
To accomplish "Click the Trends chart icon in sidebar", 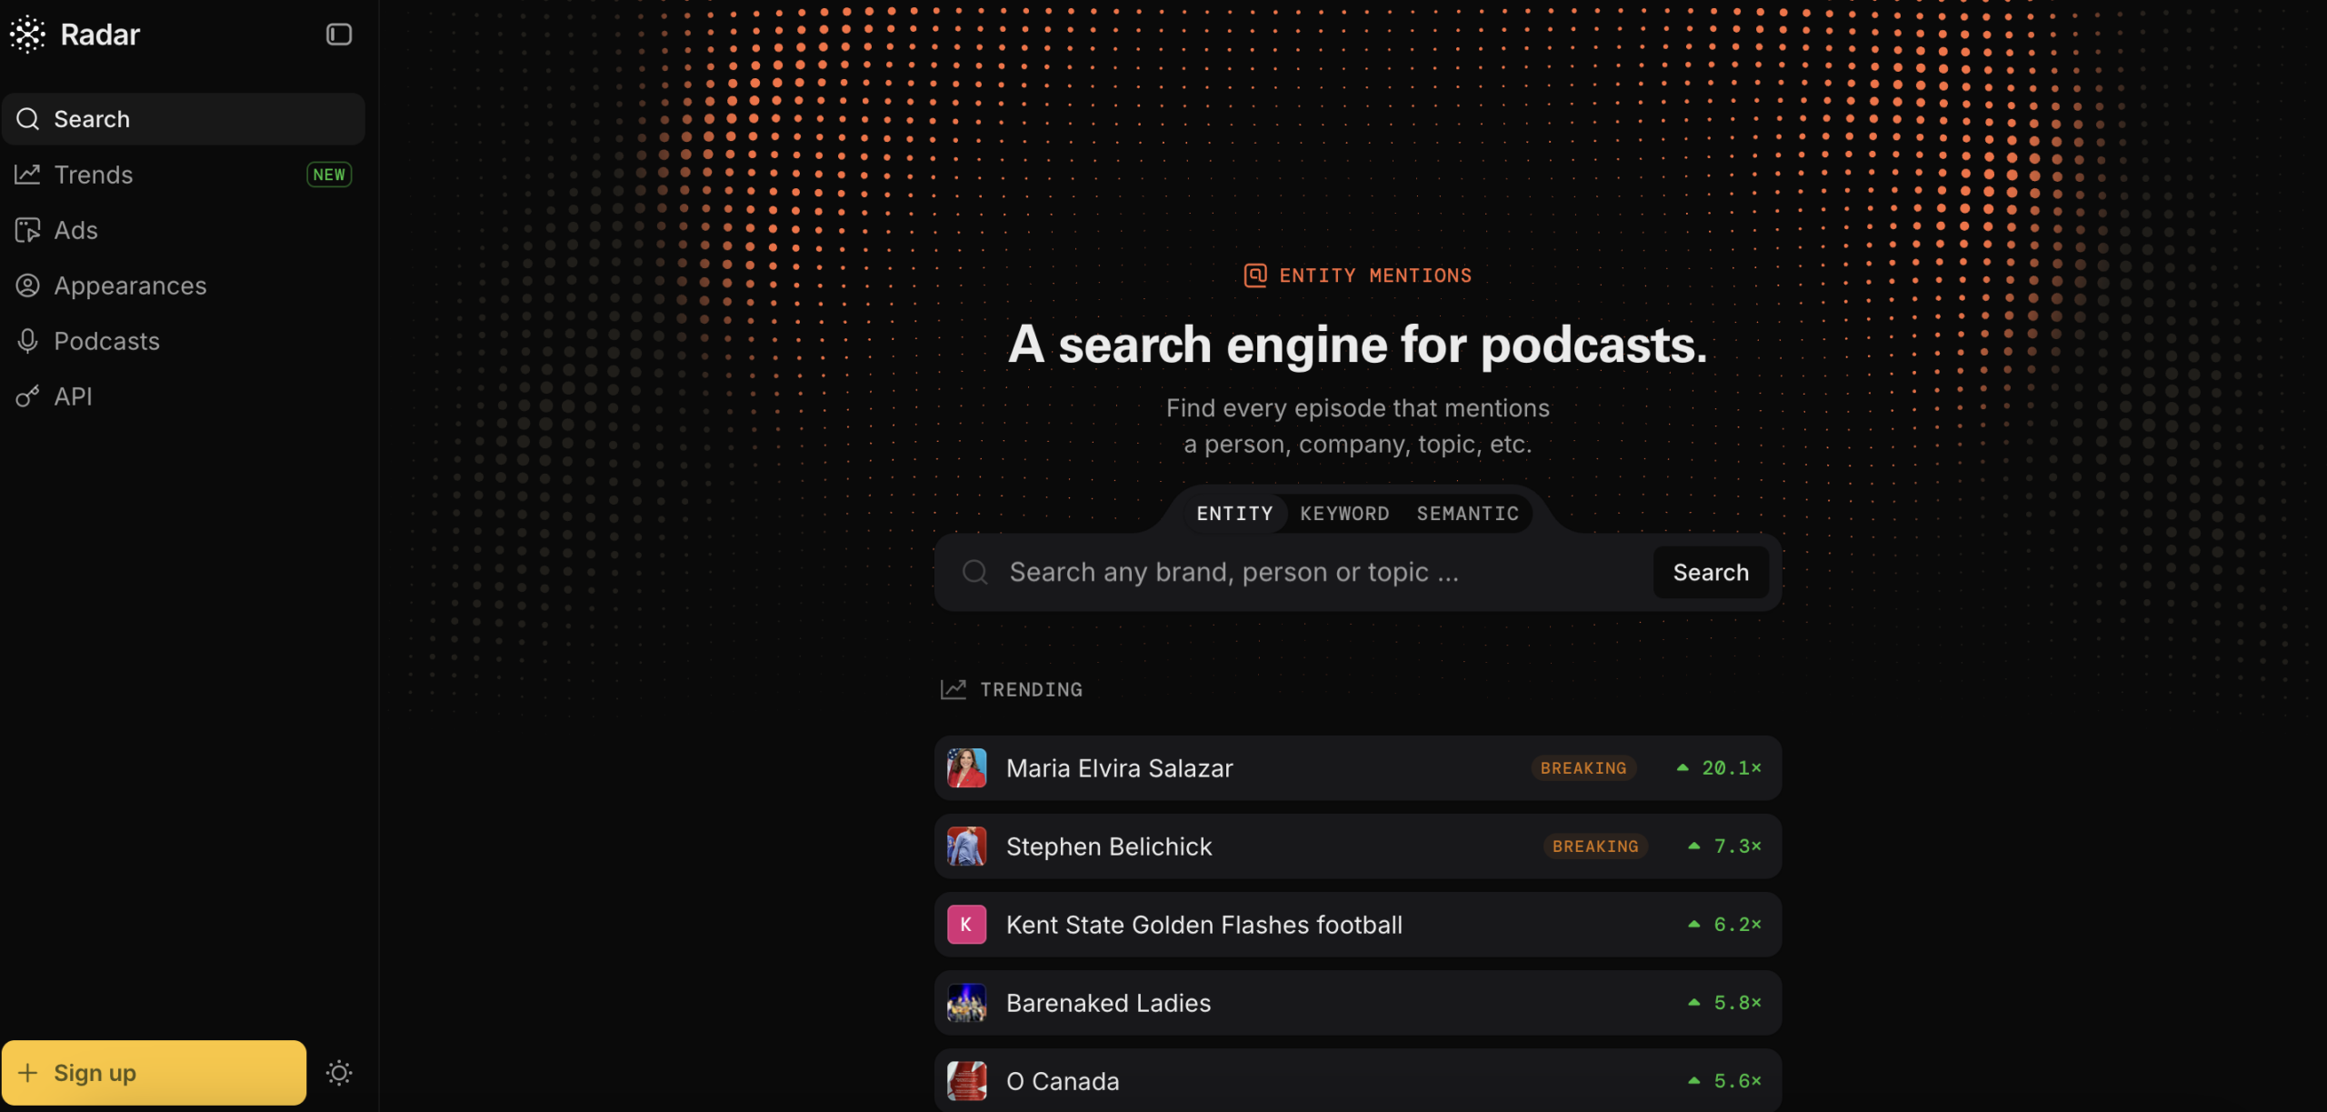I will coord(28,175).
